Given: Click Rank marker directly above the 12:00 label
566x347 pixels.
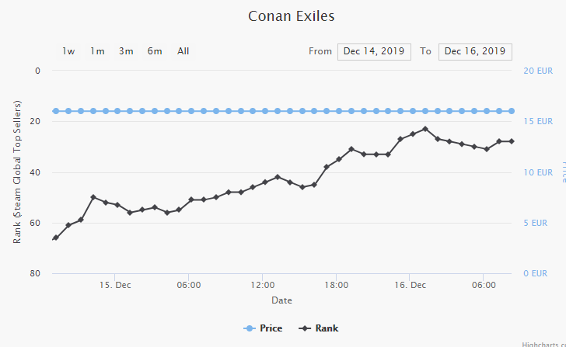Looking at the screenshot, I should tap(265, 182).
